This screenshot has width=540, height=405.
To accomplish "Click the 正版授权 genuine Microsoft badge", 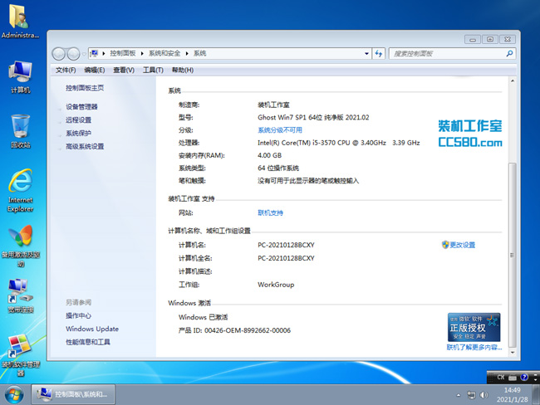I will [474, 327].
